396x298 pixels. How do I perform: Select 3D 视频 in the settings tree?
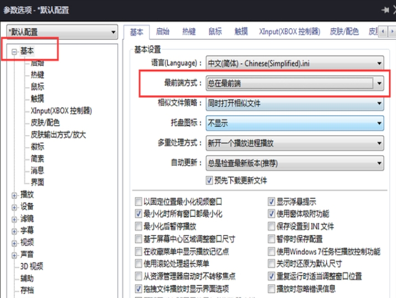(32, 266)
